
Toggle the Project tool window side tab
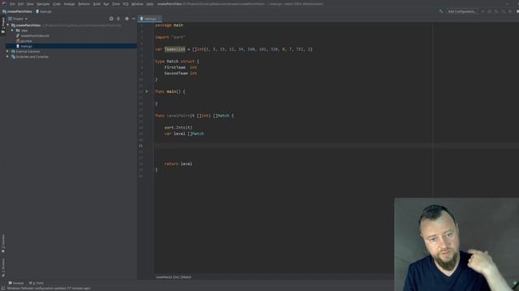pyautogui.click(x=3, y=25)
